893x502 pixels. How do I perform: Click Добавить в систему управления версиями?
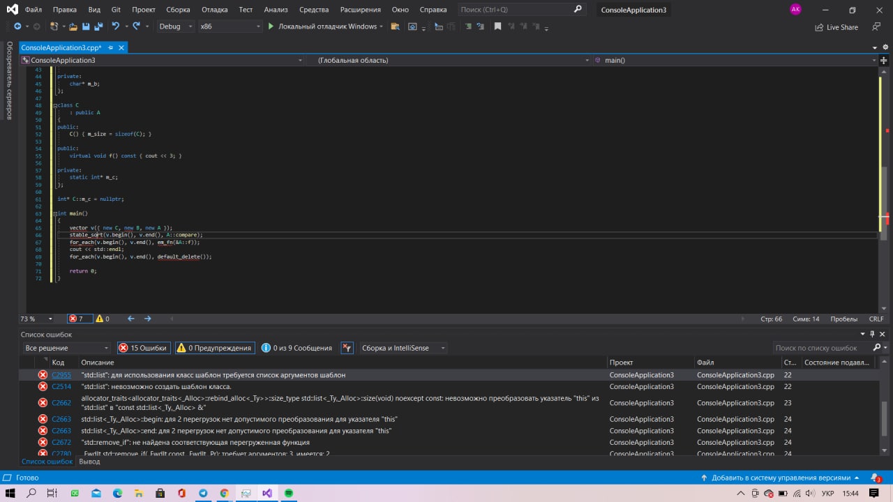pyautogui.click(x=781, y=478)
